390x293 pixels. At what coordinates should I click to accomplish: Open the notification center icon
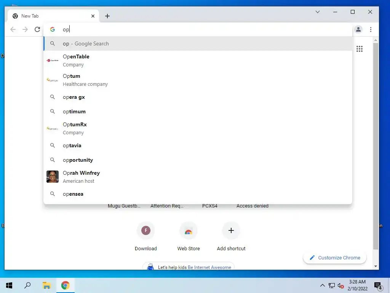pos(378,286)
